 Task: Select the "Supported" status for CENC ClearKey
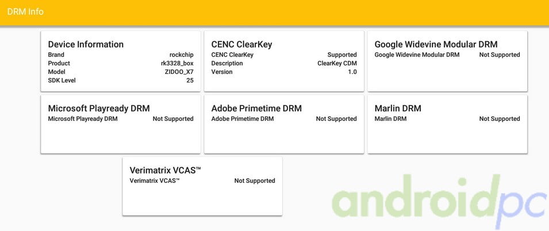[341, 55]
